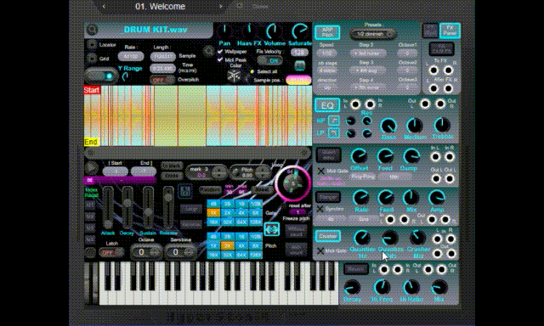Toggle the Latch OFF switch
The image size is (544, 326).
coord(111,252)
